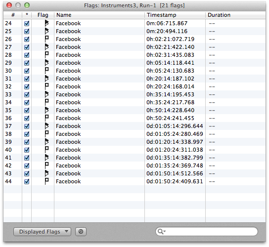Select timestamp 0h:05:14:118.441
Screen dimensions: 269x247
point(170,63)
